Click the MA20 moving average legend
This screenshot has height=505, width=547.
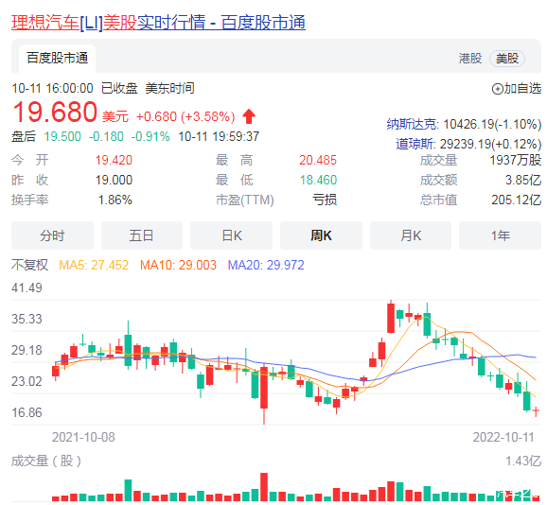tap(266, 265)
